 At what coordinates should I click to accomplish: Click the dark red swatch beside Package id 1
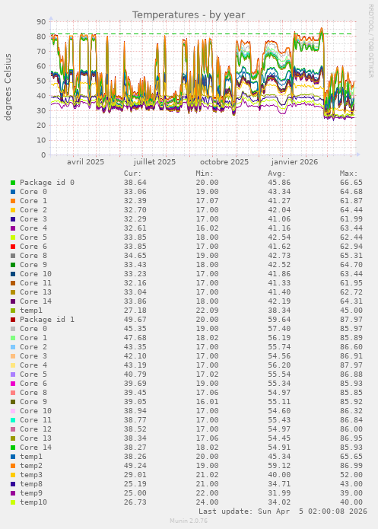(13, 320)
